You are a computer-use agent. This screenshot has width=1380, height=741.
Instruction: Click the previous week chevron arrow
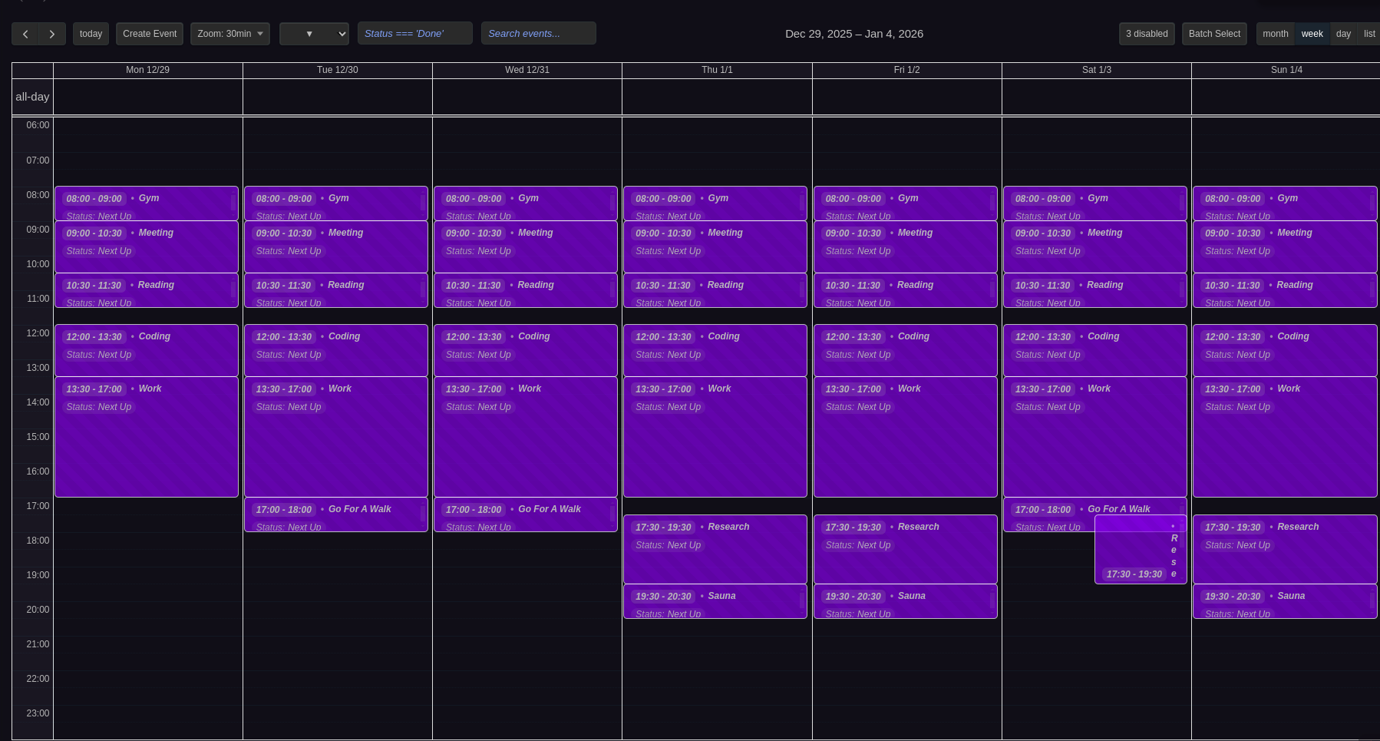25,34
